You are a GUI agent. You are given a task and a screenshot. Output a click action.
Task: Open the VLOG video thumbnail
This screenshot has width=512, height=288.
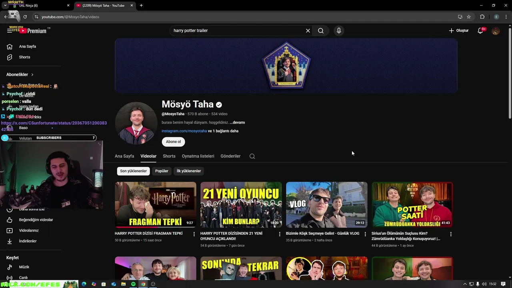click(327, 205)
